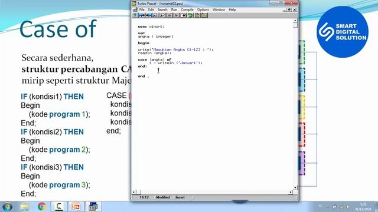
Task: Click the 'angka : integer;' declaration line
Action: click(x=156, y=37)
